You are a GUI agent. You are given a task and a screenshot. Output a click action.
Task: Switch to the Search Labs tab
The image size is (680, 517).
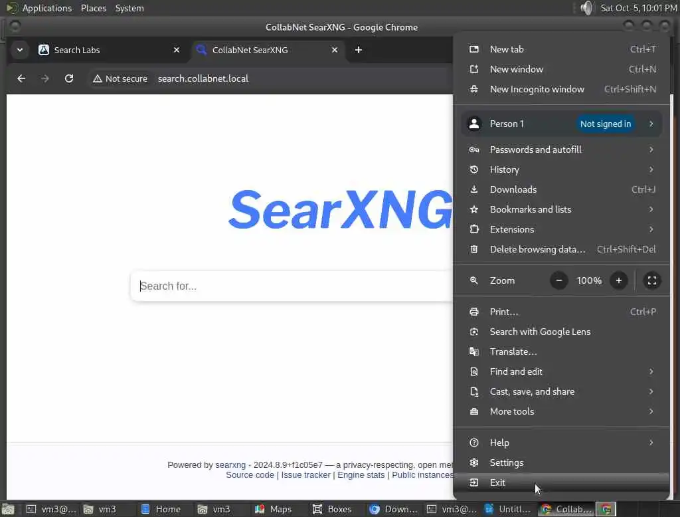point(108,50)
